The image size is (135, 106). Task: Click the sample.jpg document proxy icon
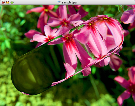pos(59,2)
